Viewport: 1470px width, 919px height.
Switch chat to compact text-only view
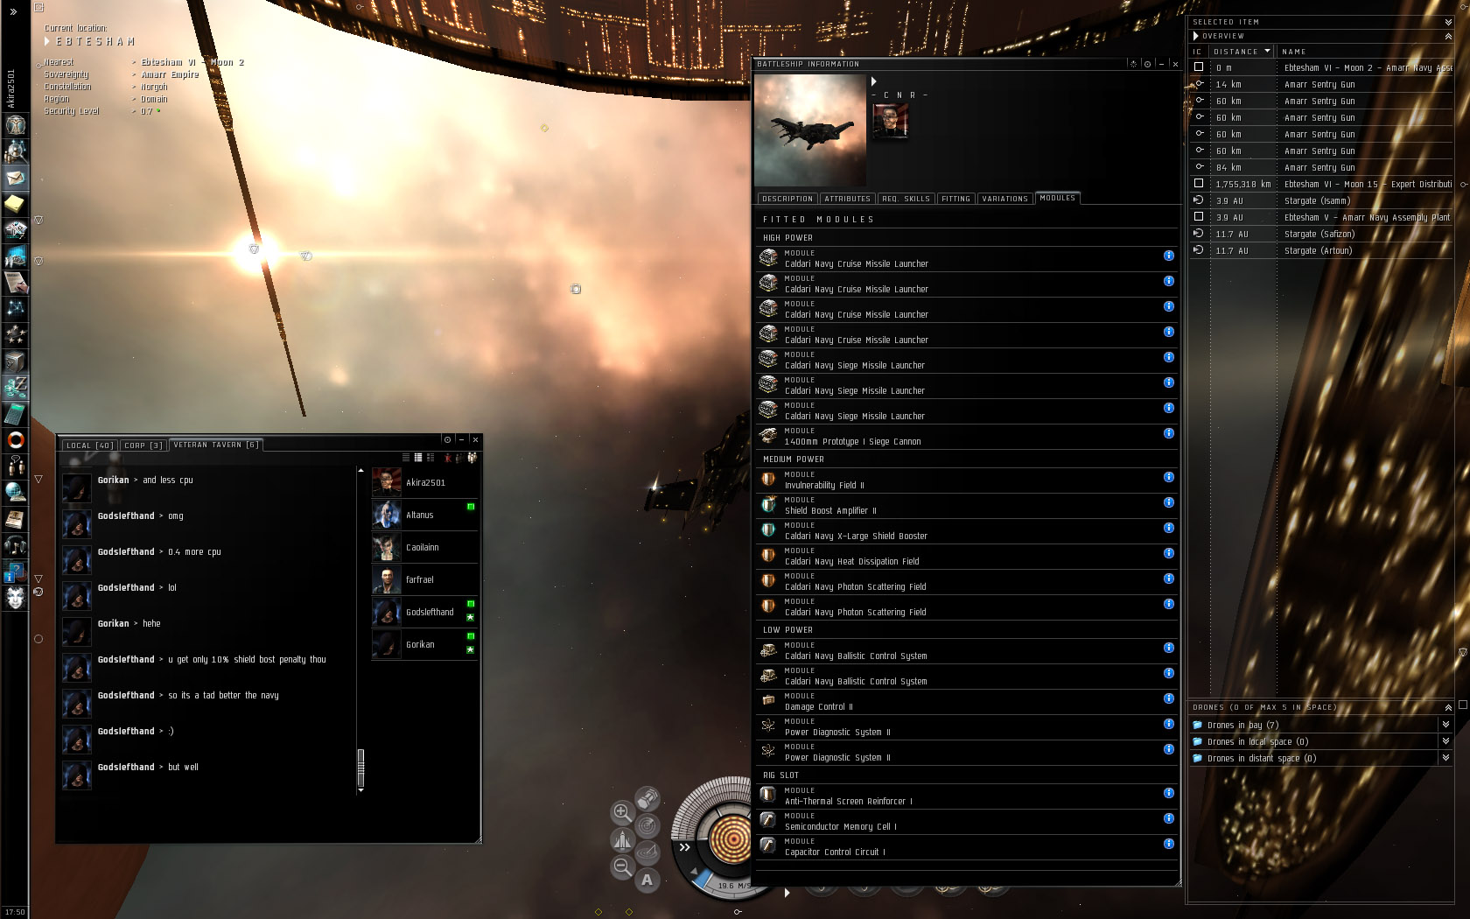tap(406, 458)
